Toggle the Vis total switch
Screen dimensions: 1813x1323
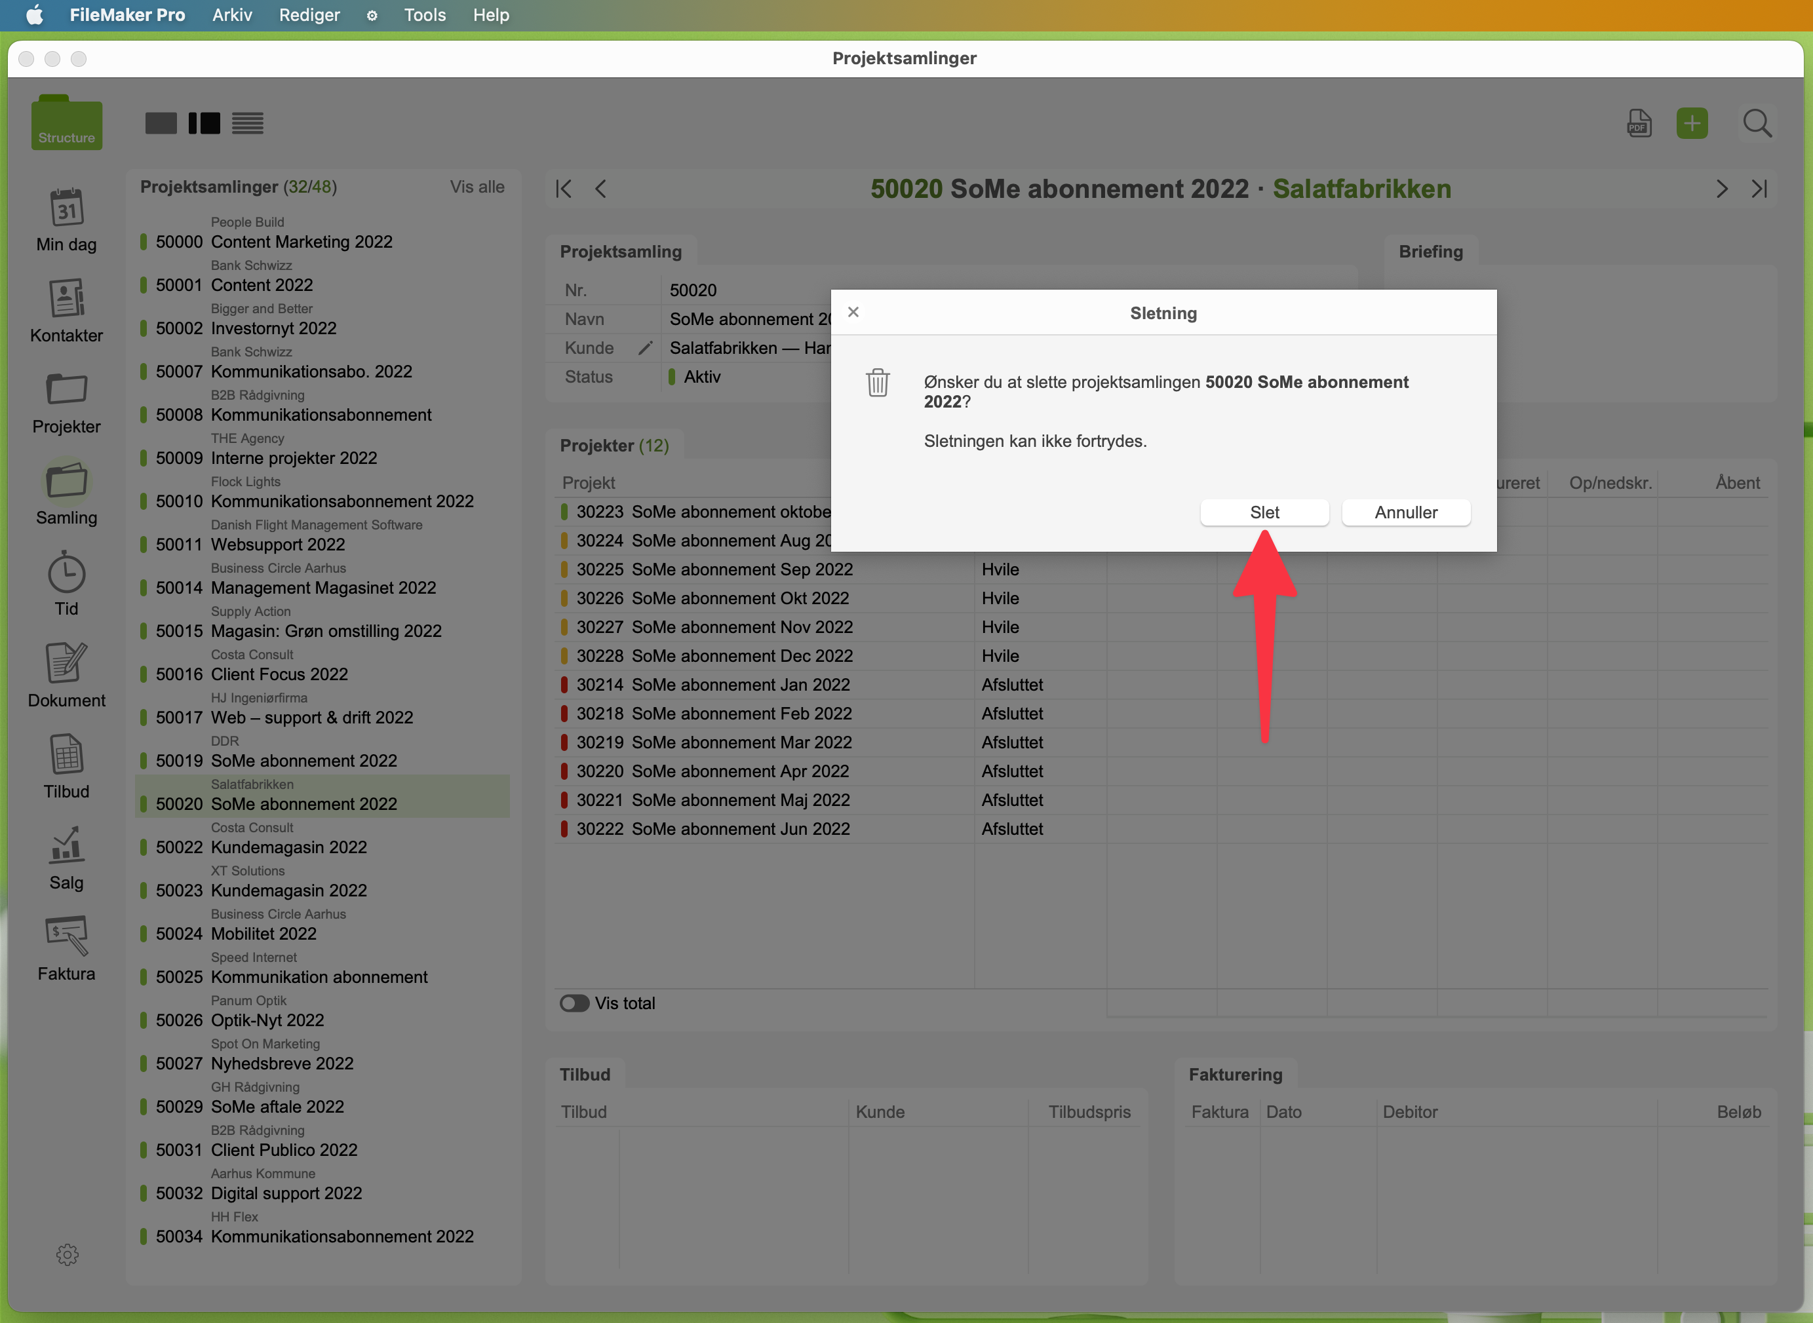click(x=574, y=1003)
